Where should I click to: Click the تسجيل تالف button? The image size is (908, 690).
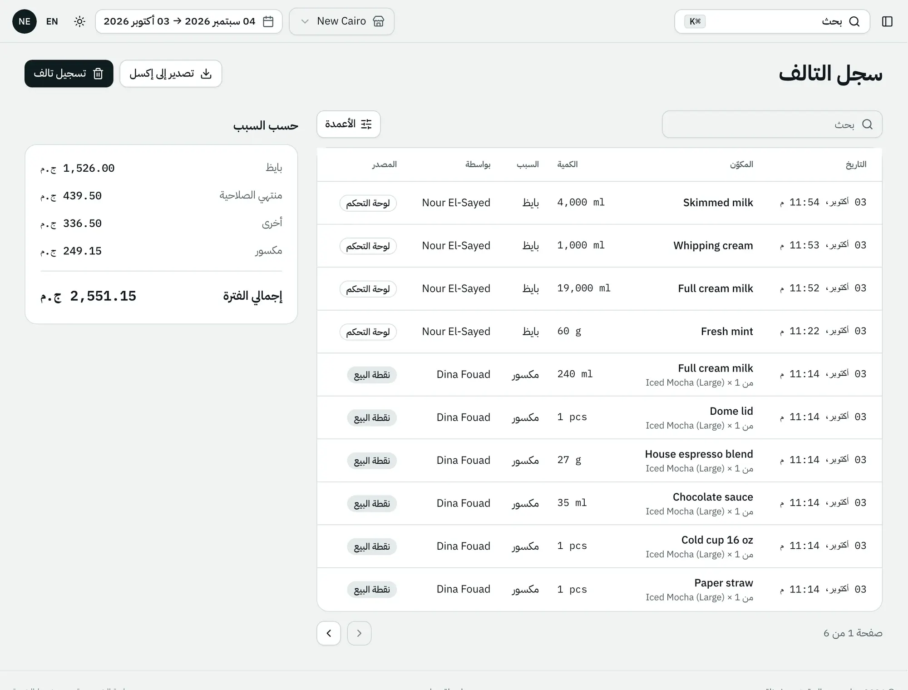coord(69,74)
